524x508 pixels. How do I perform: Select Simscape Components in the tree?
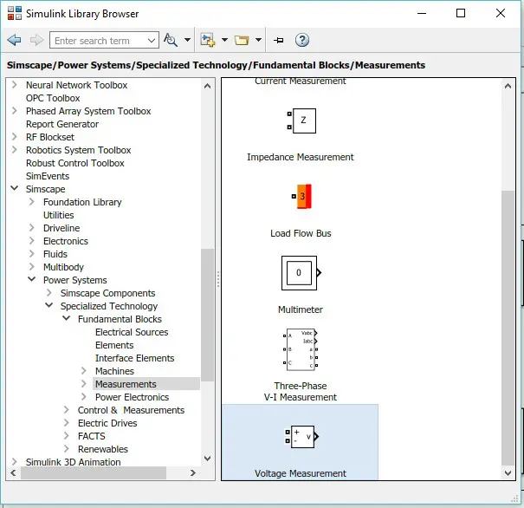pyautogui.click(x=107, y=293)
